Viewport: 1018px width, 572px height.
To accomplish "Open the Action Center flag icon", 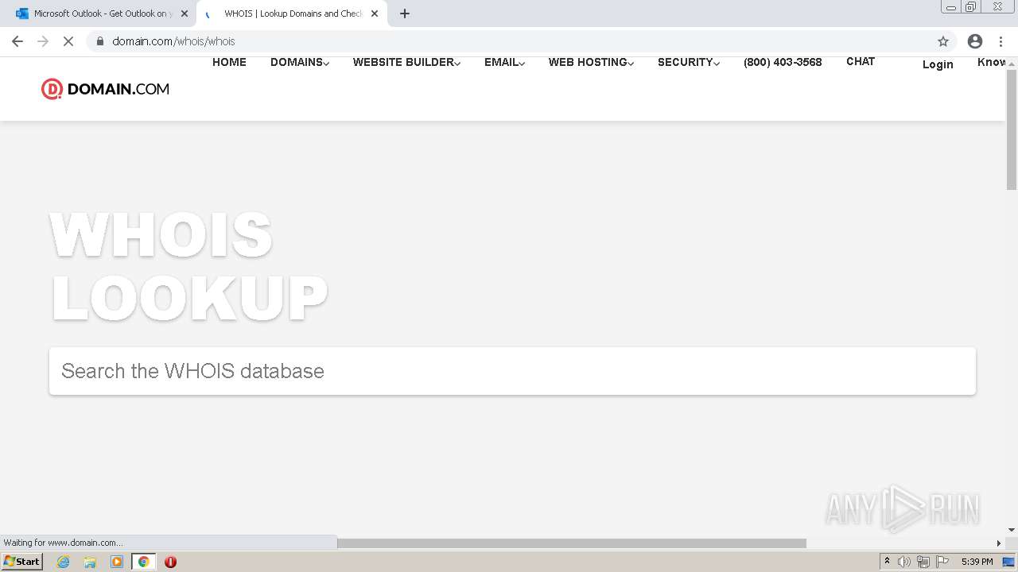I will click(942, 562).
